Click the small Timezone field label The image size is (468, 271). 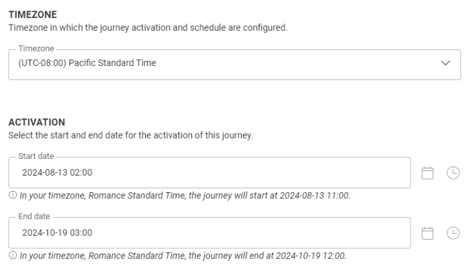[x=35, y=49]
